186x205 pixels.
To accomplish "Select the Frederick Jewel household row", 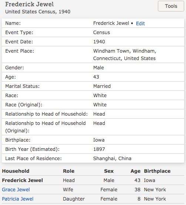I will [93, 180].
